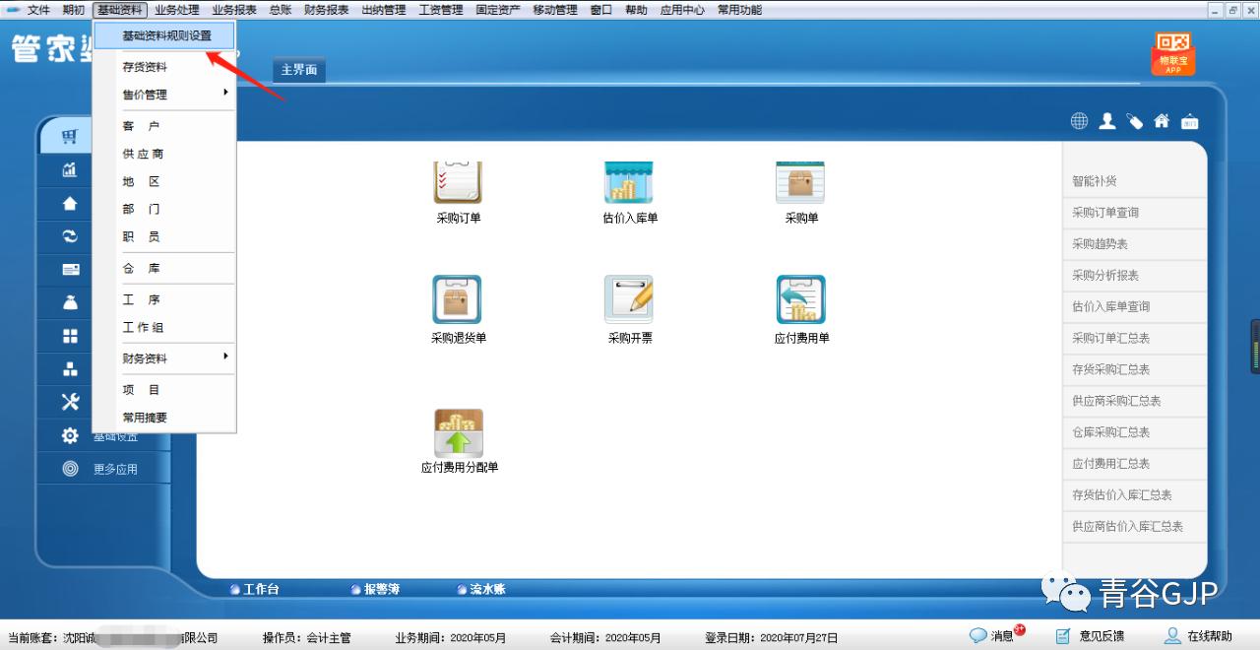
Task: Click the calendar icon in top right
Action: (1190, 121)
